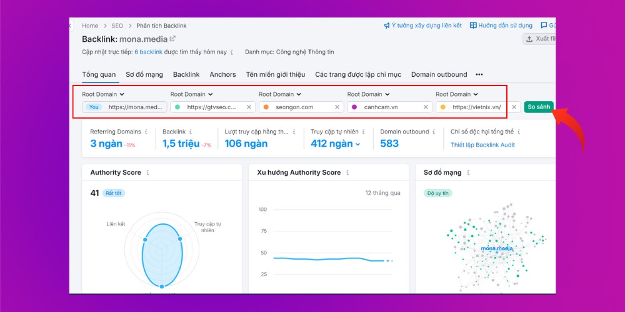Click info icon beside Authority Score heading
Viewport: 625px width, 312px height.
point(147,173)
